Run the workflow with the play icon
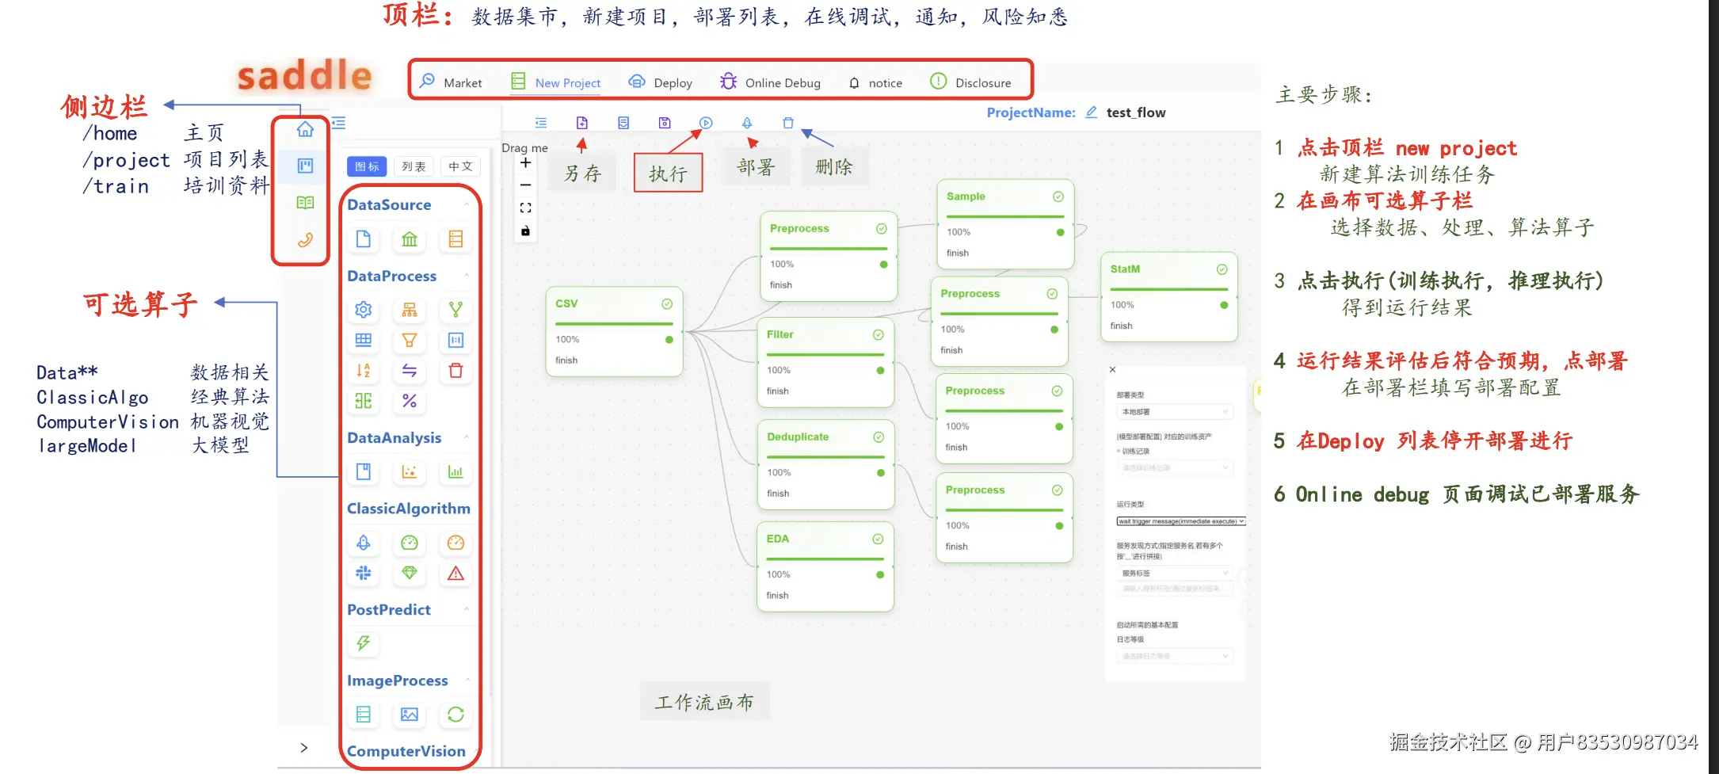Screen dimensions: 1719x774 click(706, 123)
